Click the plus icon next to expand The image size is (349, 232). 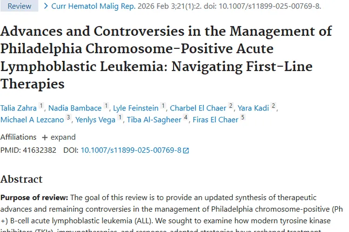click(x=45, y=137)
